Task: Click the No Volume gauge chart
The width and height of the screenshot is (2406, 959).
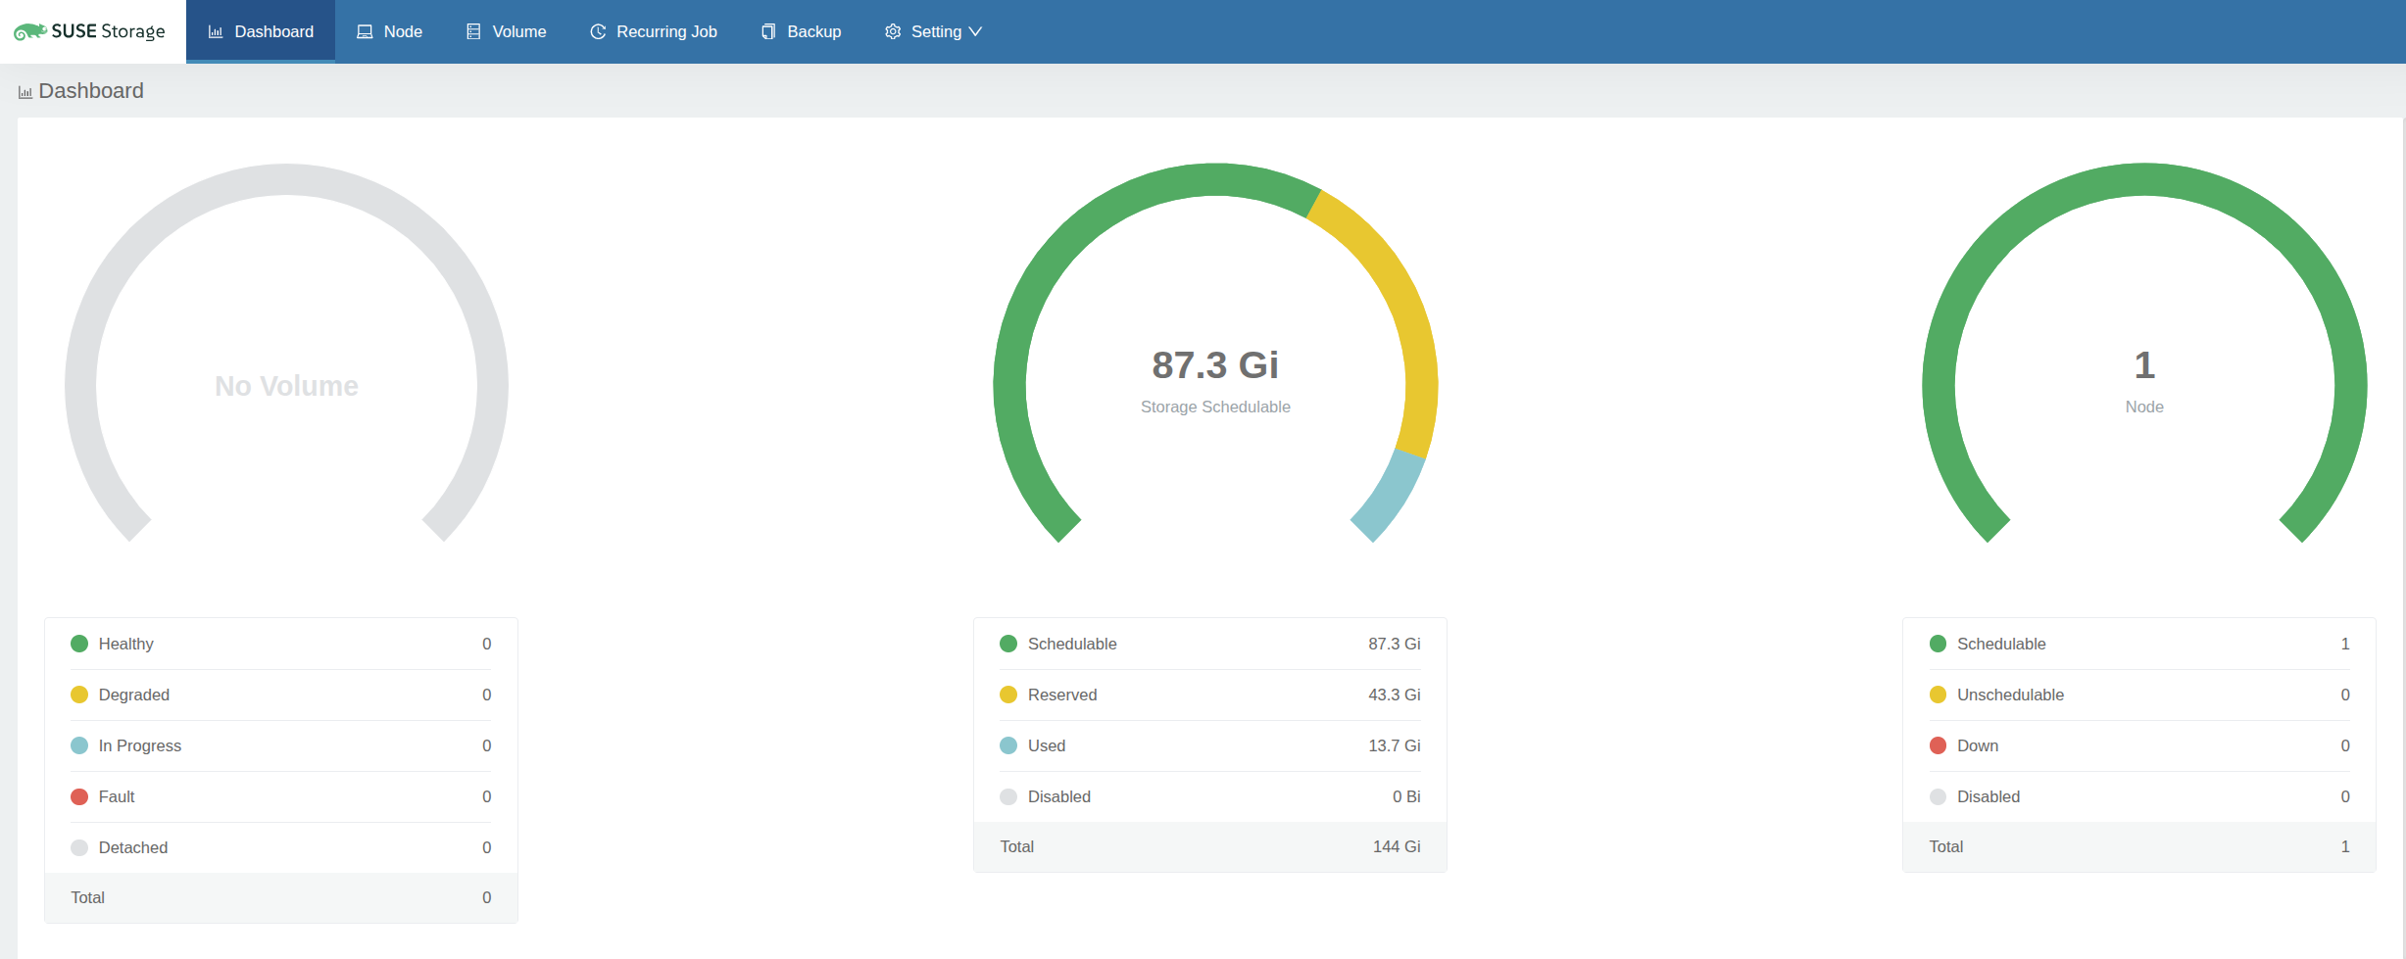Action: [286, 385]
